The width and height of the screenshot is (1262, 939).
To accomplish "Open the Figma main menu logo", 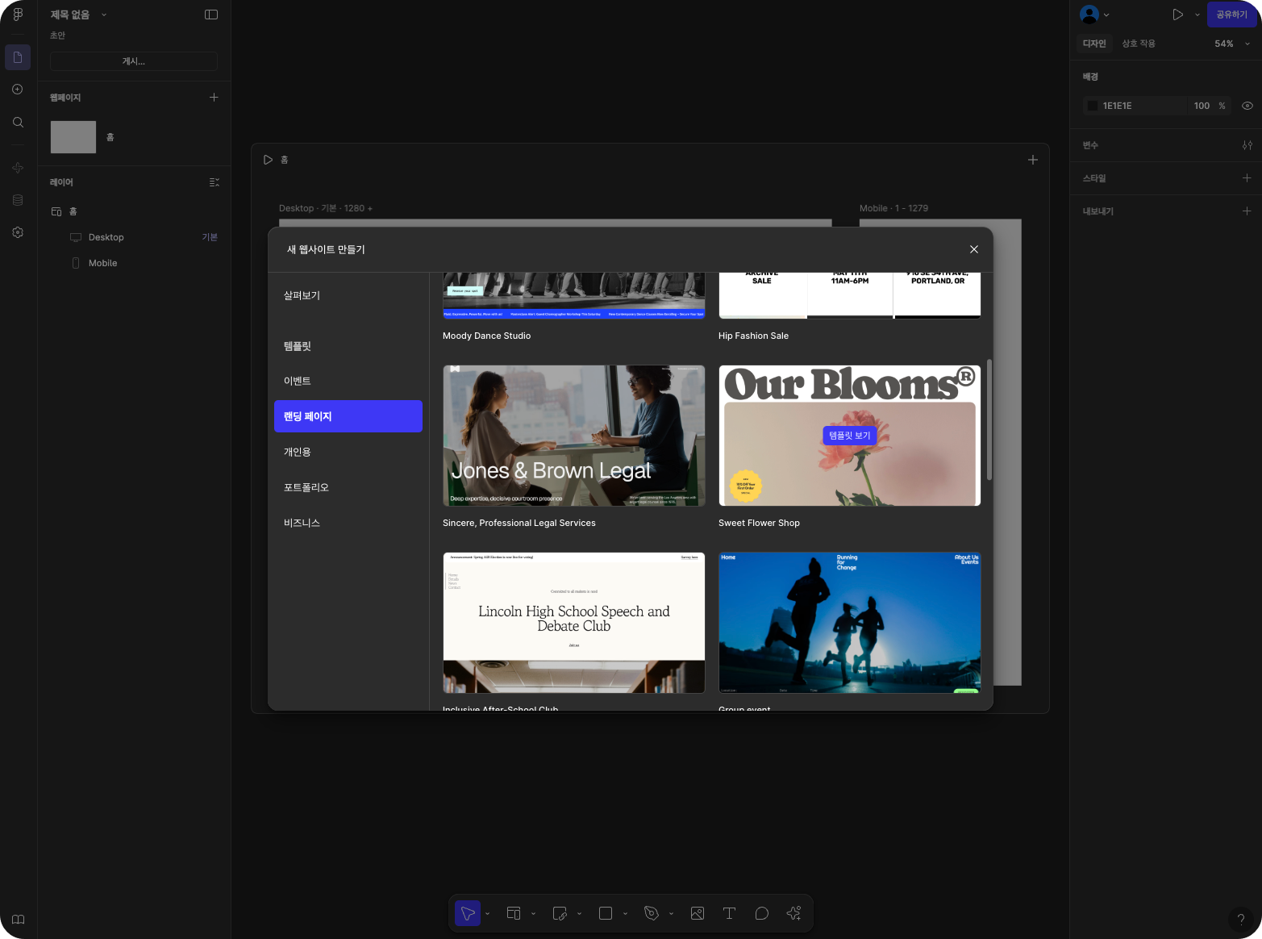I will (18, 15).
